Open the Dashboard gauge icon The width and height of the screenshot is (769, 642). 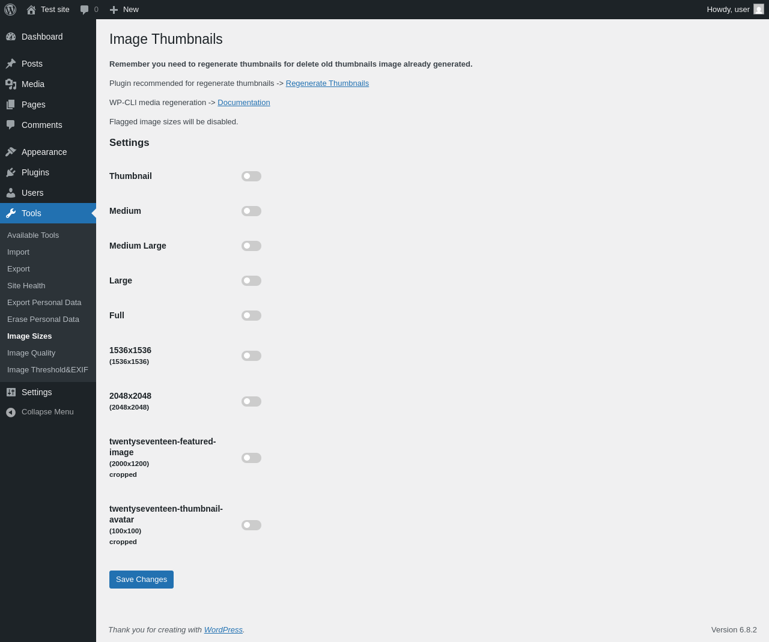(11, 37)
